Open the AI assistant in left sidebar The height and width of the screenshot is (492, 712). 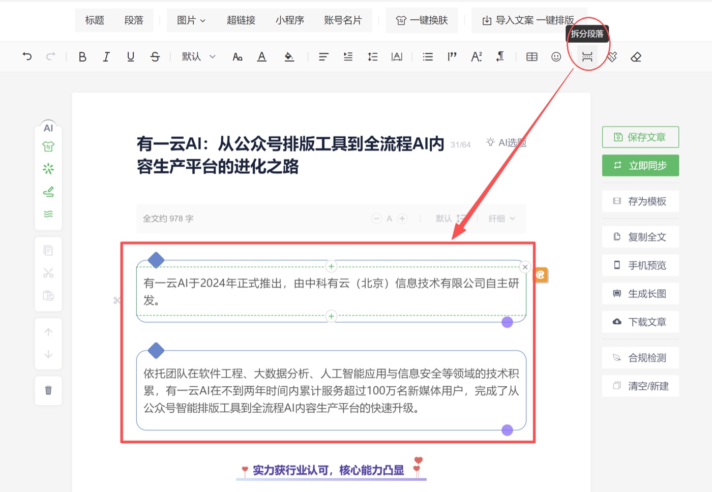48,128
